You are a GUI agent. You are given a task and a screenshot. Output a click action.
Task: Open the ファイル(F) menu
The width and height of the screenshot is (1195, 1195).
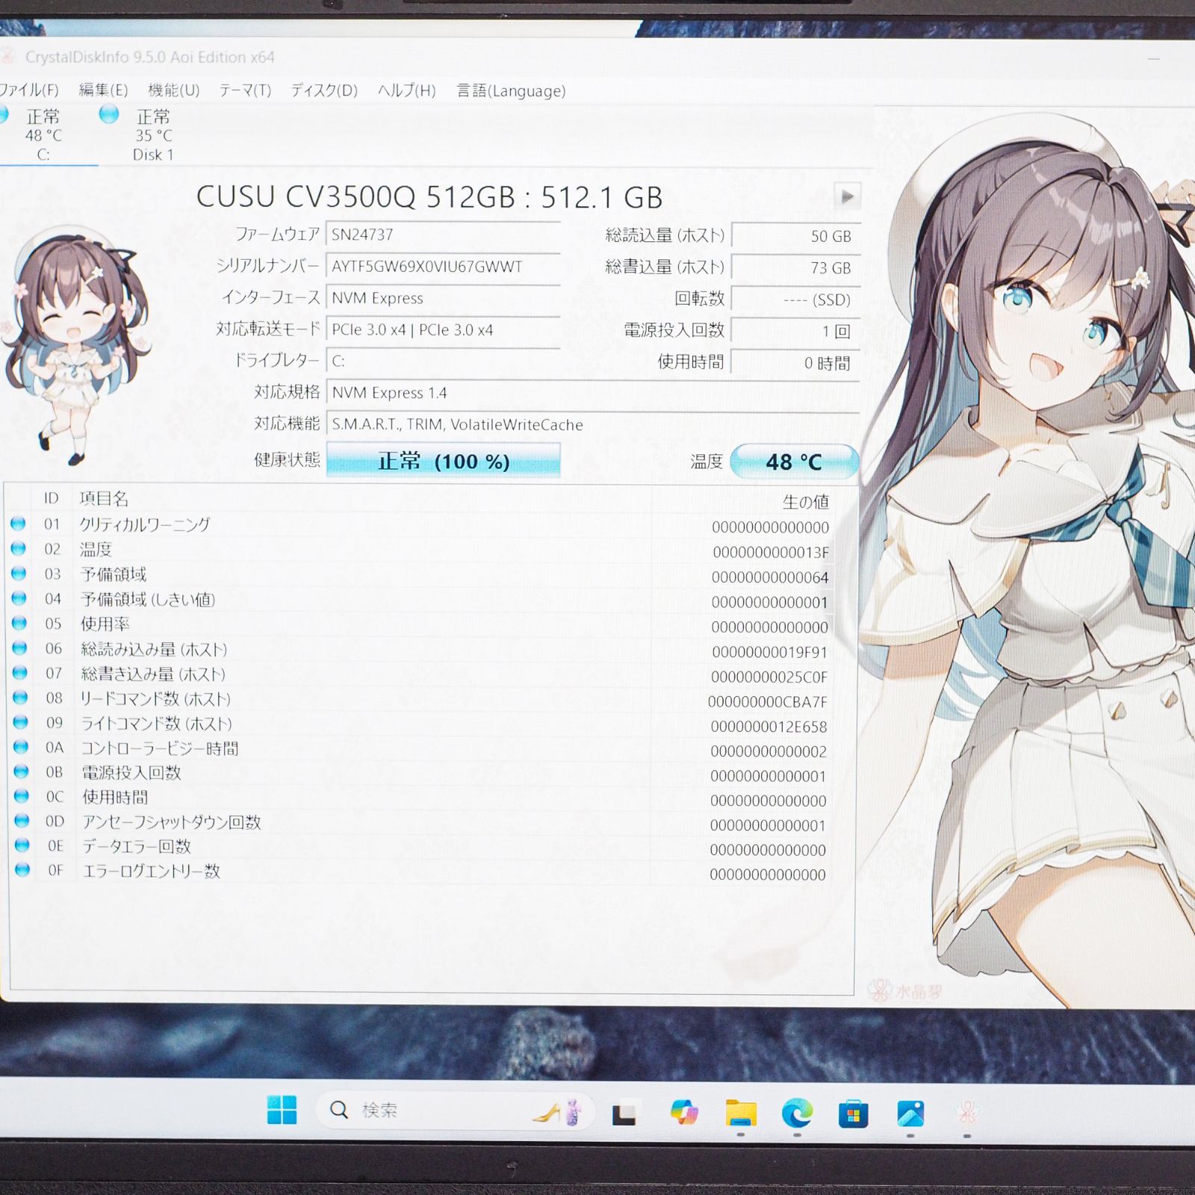28,90
